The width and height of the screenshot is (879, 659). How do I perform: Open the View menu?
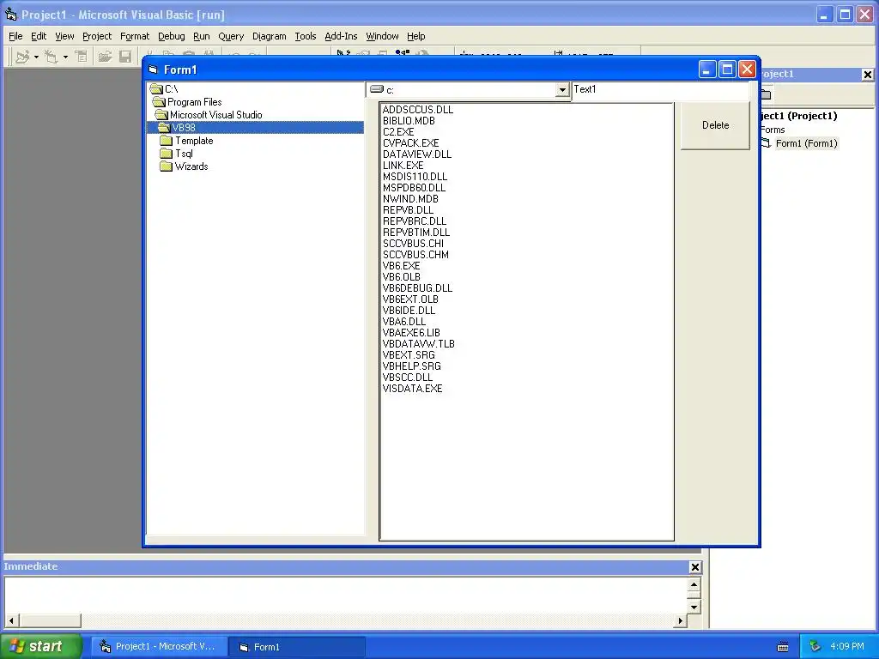pyautogui.click(x=64, y=36)
